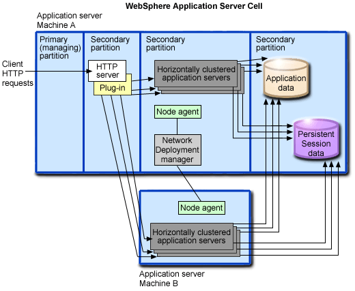Click the Node agent box in Machine B
The height and width of the screenshot is (291, 355).
pos(201,208)
